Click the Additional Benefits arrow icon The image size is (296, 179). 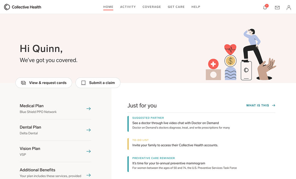[89, 175]
